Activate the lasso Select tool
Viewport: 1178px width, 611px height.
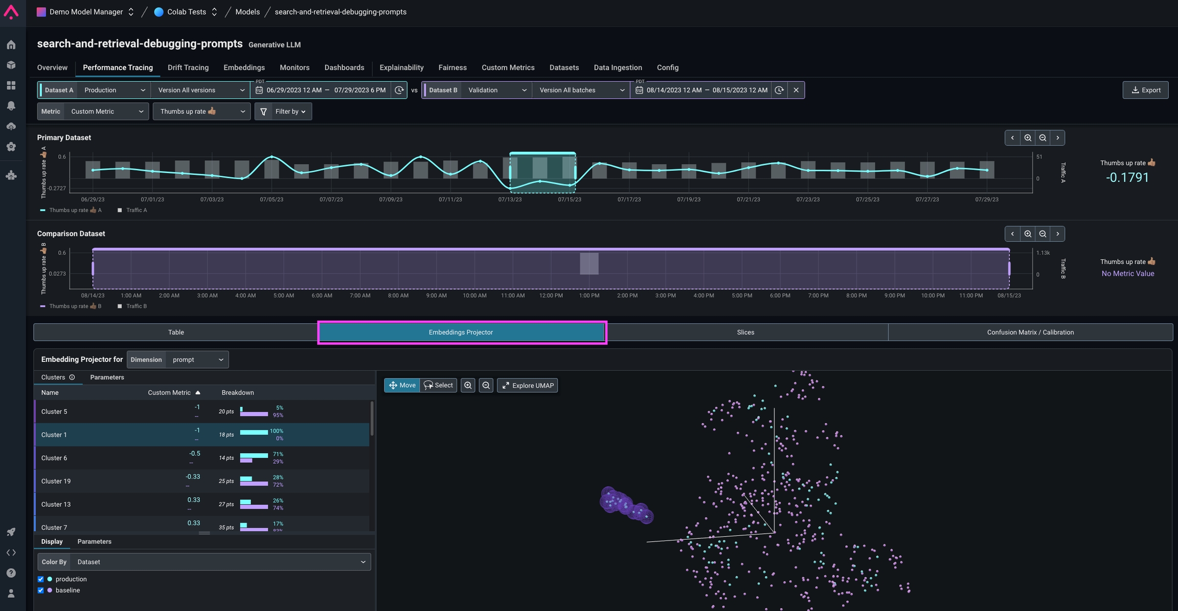click(438, 386)
